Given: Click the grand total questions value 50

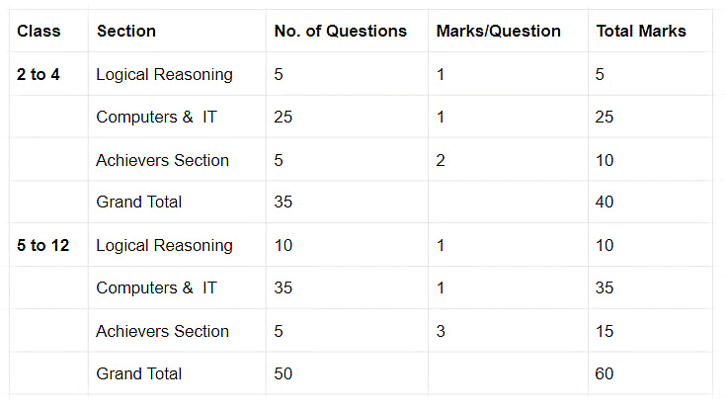Looking at the screenshot, I should pos(283,374).
